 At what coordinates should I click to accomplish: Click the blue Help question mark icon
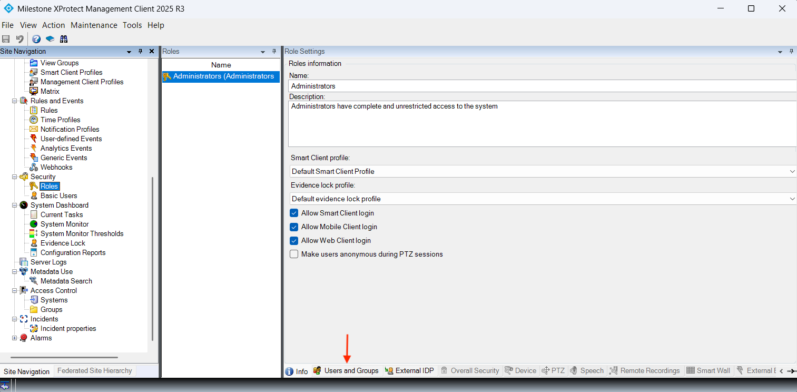point(36,39)
